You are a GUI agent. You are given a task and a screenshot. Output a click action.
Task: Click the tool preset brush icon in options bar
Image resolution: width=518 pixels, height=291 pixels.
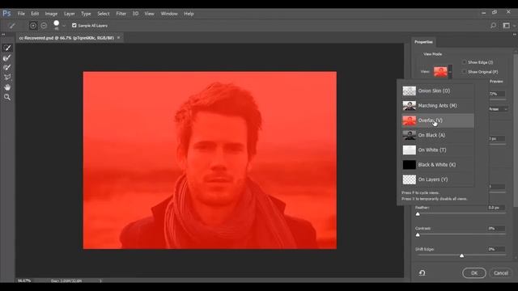11,25
